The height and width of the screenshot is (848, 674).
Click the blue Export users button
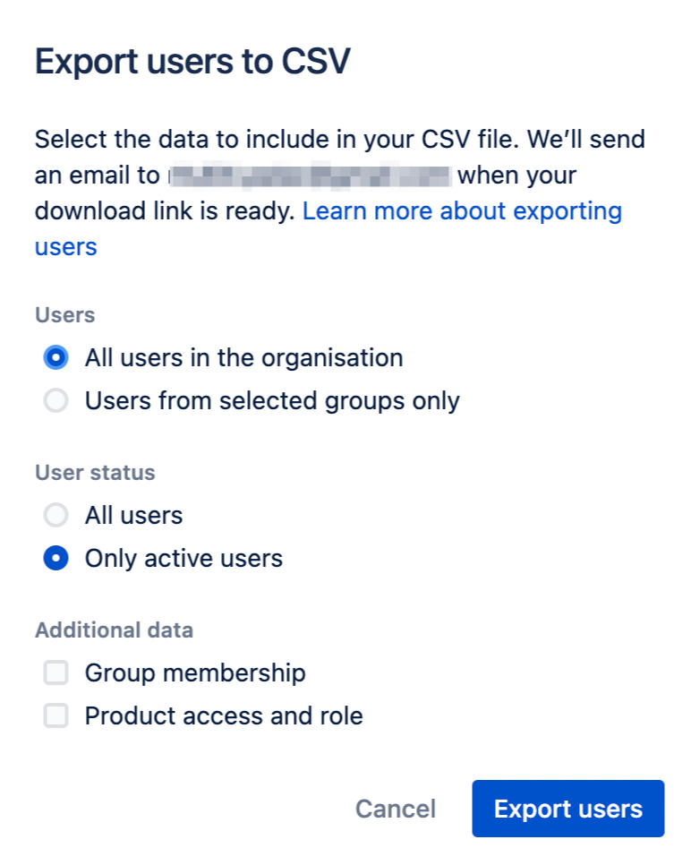567,809
